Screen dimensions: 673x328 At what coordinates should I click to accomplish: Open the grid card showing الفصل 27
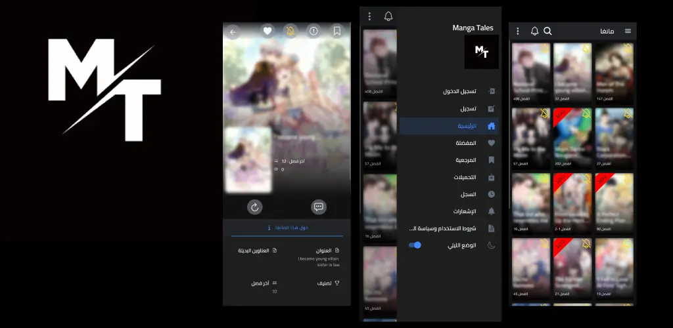(615, 138)
